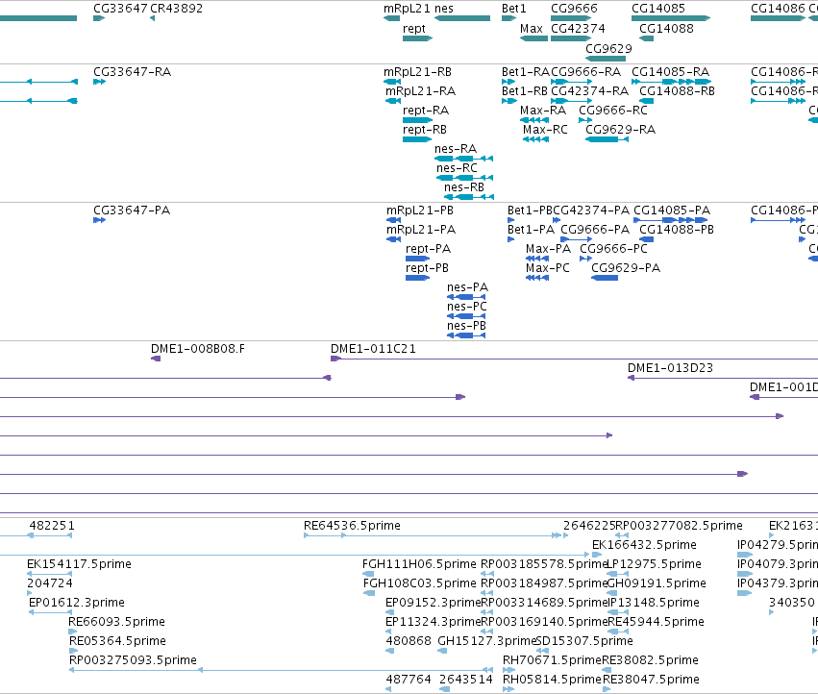Image resolution: width=818 pixels, height=694 pixels.
Task: Select transcript rept-RA
Action: click(x=418, y=120)
